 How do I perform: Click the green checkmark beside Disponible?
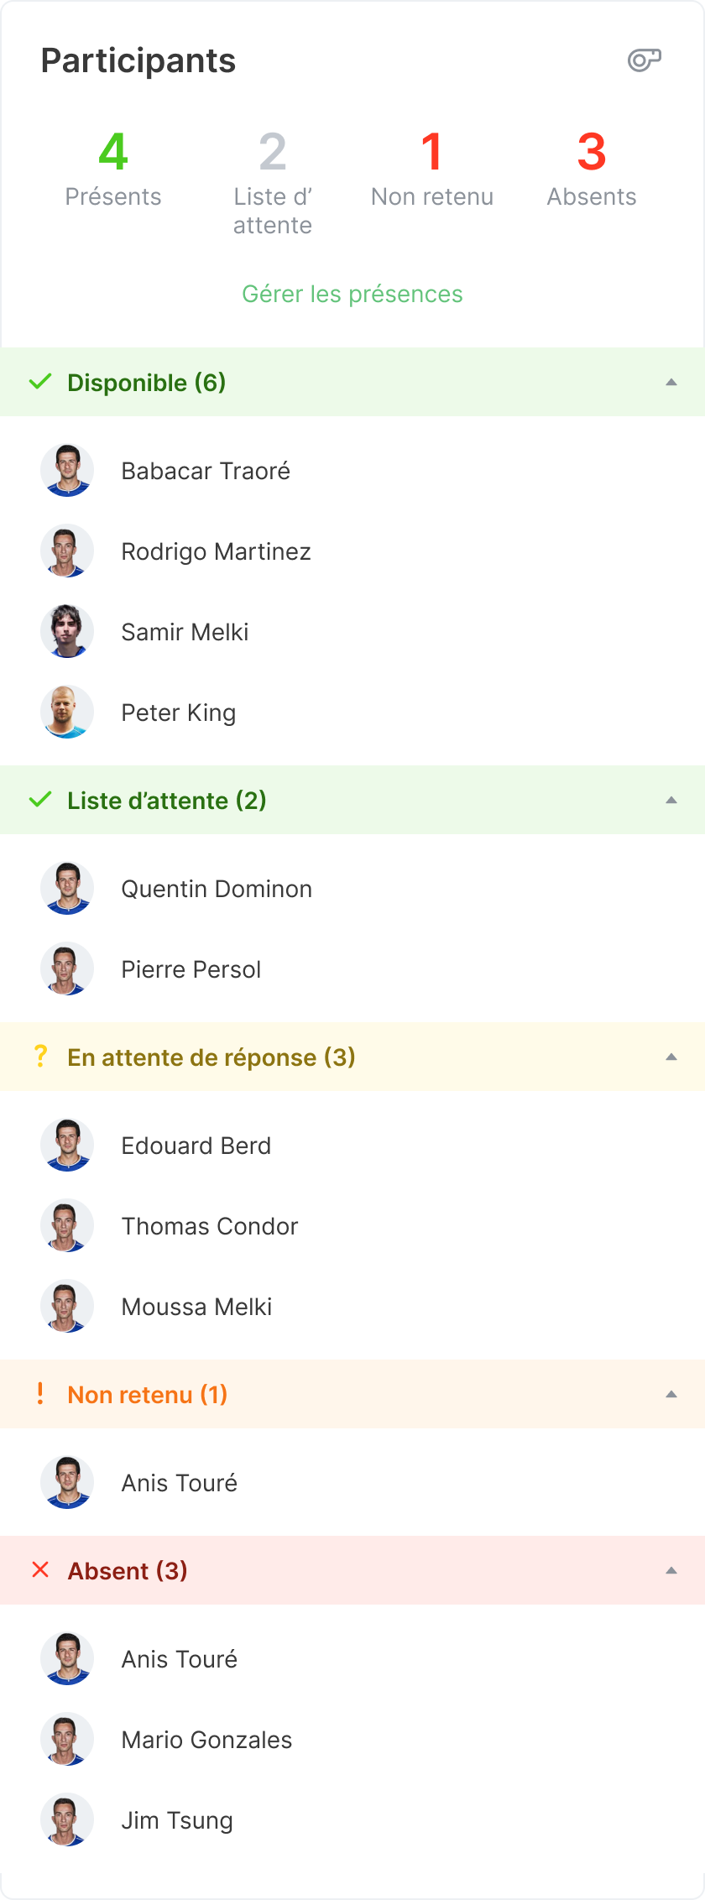click(x=39, y=382)
